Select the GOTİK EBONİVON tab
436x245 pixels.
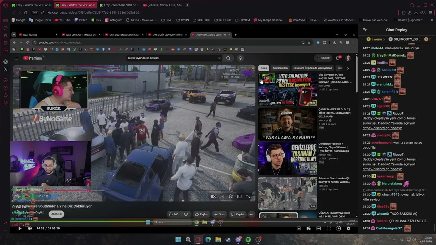click(168, 35)
